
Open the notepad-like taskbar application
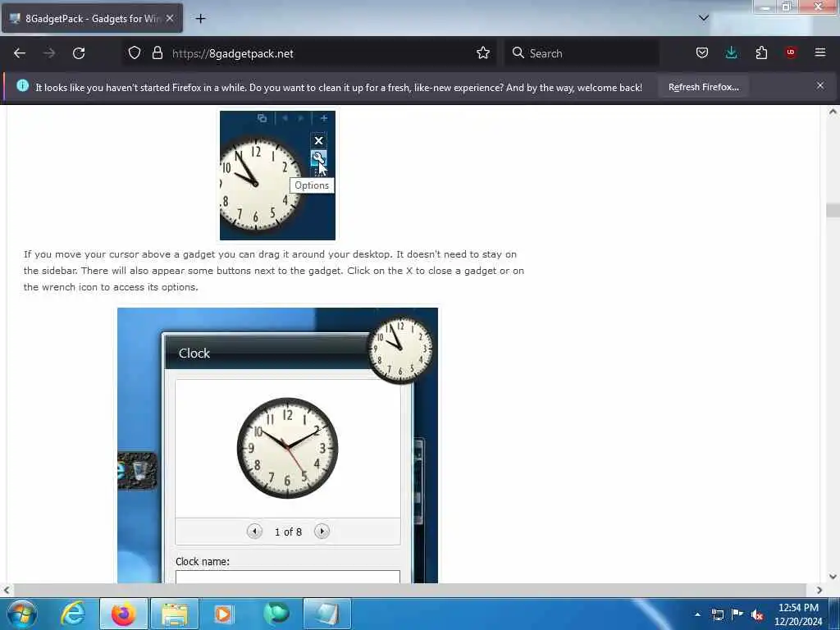(326, 614)
